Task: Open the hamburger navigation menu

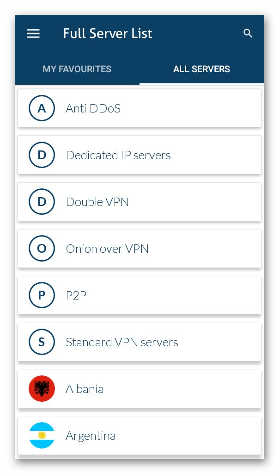Action: pos(33,33)
